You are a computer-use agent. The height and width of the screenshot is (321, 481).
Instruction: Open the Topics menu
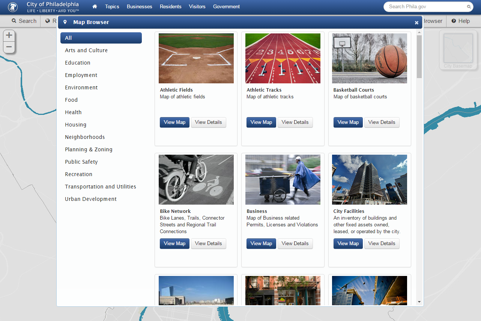(112, 6)
